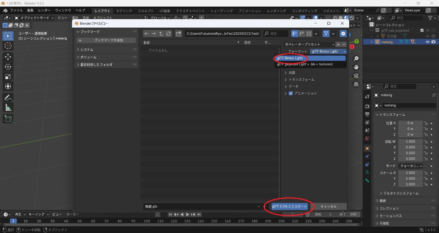Viewport: 439px width, 233px height.
Task: Select the Move tool in the viewport toolbar
Action: [x=8, y=57]
